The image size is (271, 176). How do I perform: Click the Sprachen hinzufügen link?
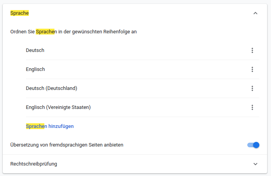point(50,126)
